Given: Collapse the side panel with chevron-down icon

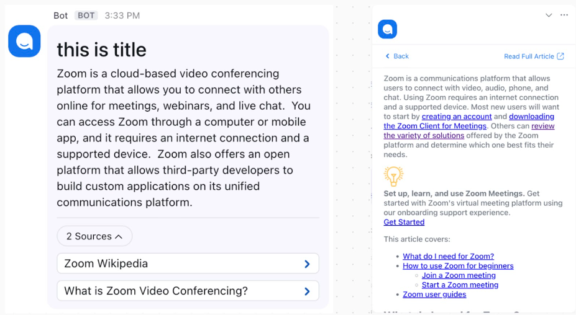Looking at the screenshot, I should (x=549, y=15).
